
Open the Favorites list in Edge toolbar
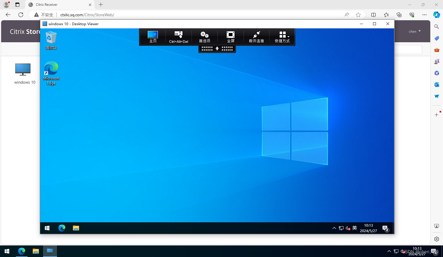pos(386,15)
